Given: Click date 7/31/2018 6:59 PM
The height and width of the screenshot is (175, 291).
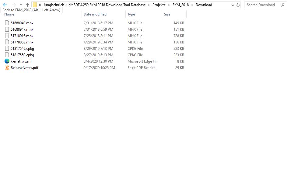Looking at the screenshot, I should click(98, 29).
